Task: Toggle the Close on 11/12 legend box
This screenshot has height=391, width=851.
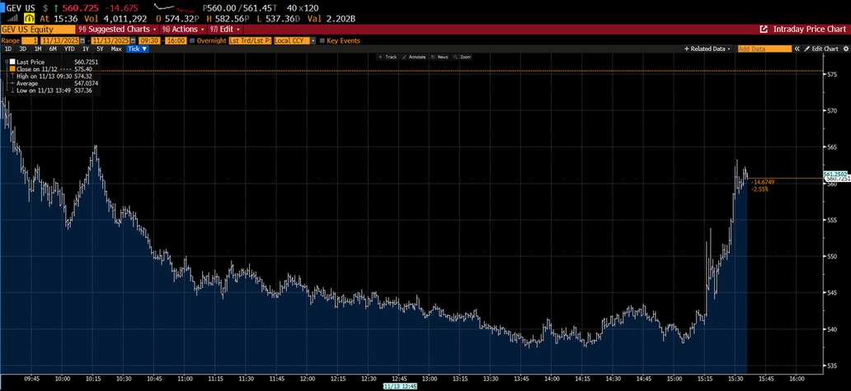Action: pos(11,69)
